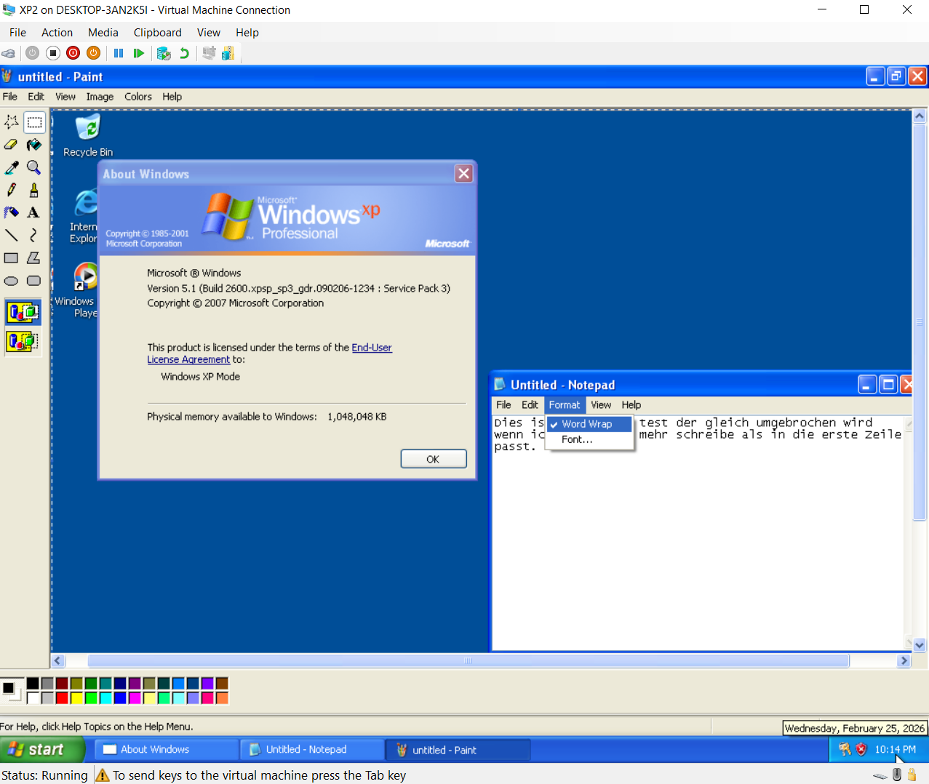Screen dimensions: 929x784
Task: Select the Rectangle shape tool
Action: click(12, 257)
